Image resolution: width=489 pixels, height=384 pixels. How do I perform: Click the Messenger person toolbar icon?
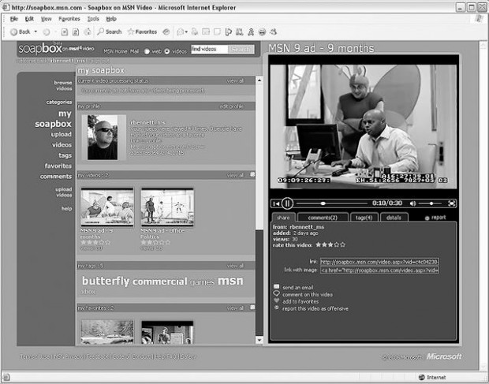[251, 32]
